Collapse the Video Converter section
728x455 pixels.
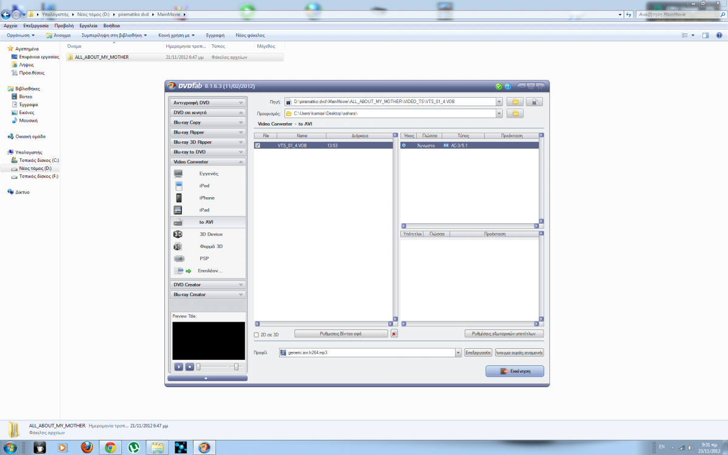(208, 162)
